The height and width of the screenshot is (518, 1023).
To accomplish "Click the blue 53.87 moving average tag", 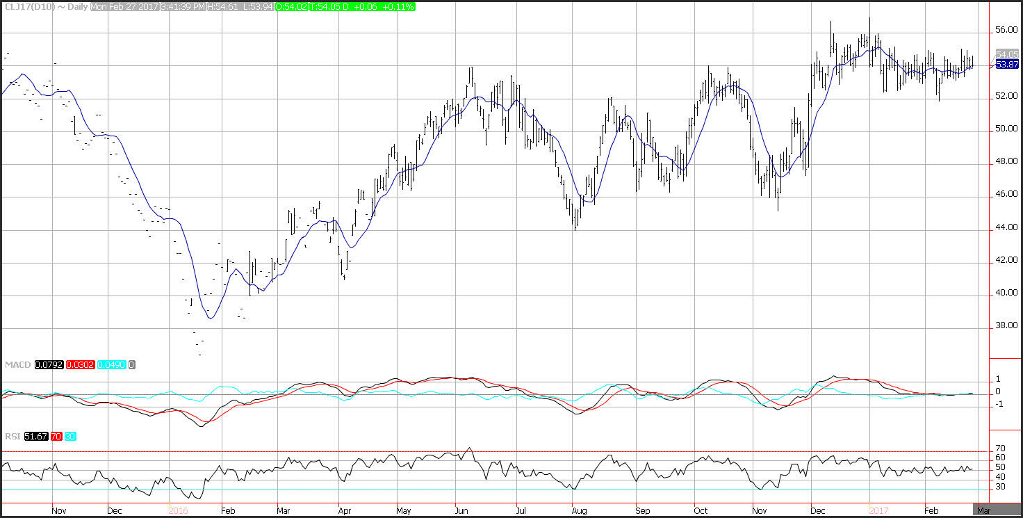I will tap(1007, 65).
